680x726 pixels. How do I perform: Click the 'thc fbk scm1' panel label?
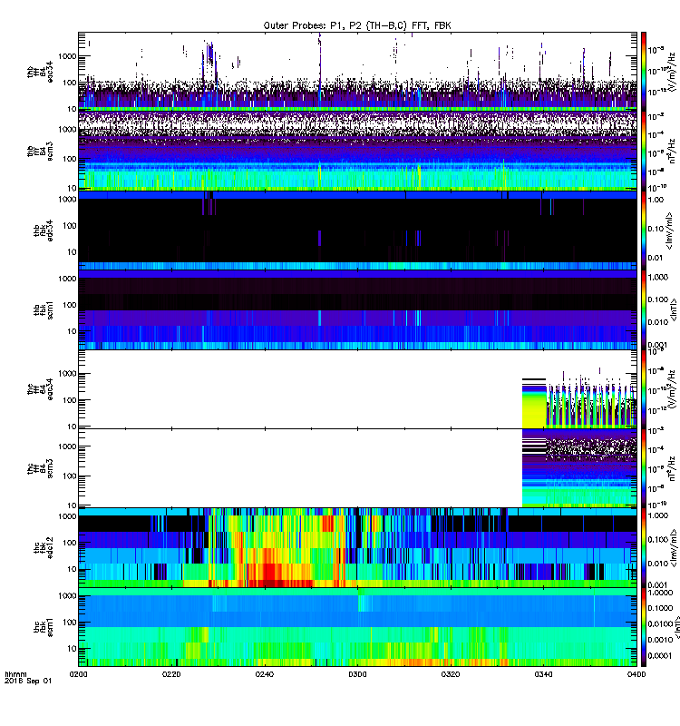44,627
